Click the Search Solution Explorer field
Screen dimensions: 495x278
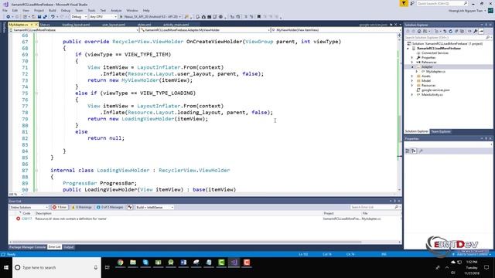click(x=448, y=38)
